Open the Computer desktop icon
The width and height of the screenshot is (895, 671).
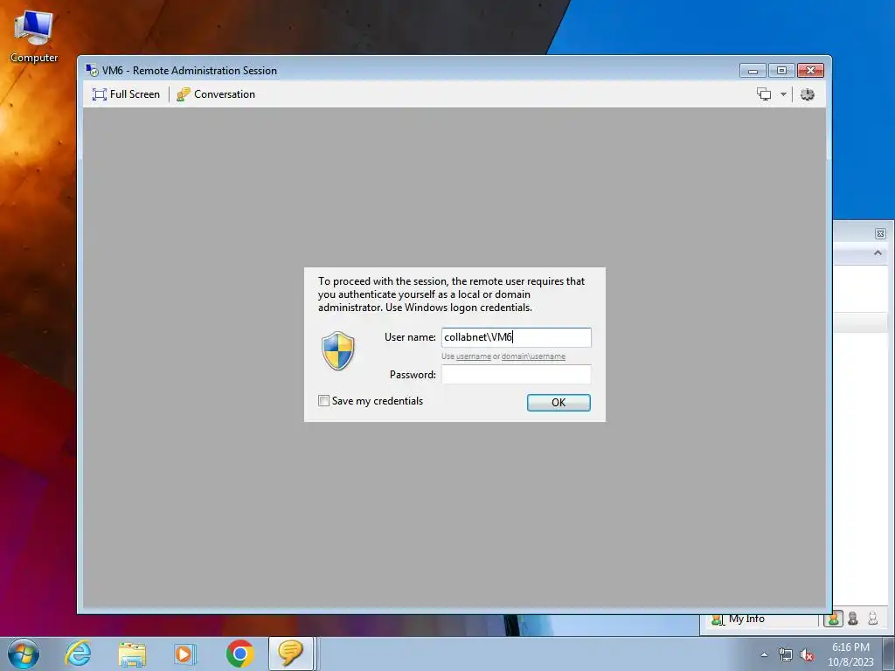[x=34, y=37]
